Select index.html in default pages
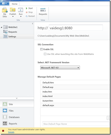 click(75, 96)
